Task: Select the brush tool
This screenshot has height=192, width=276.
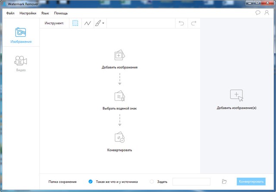Action: (x=98, y=23)
